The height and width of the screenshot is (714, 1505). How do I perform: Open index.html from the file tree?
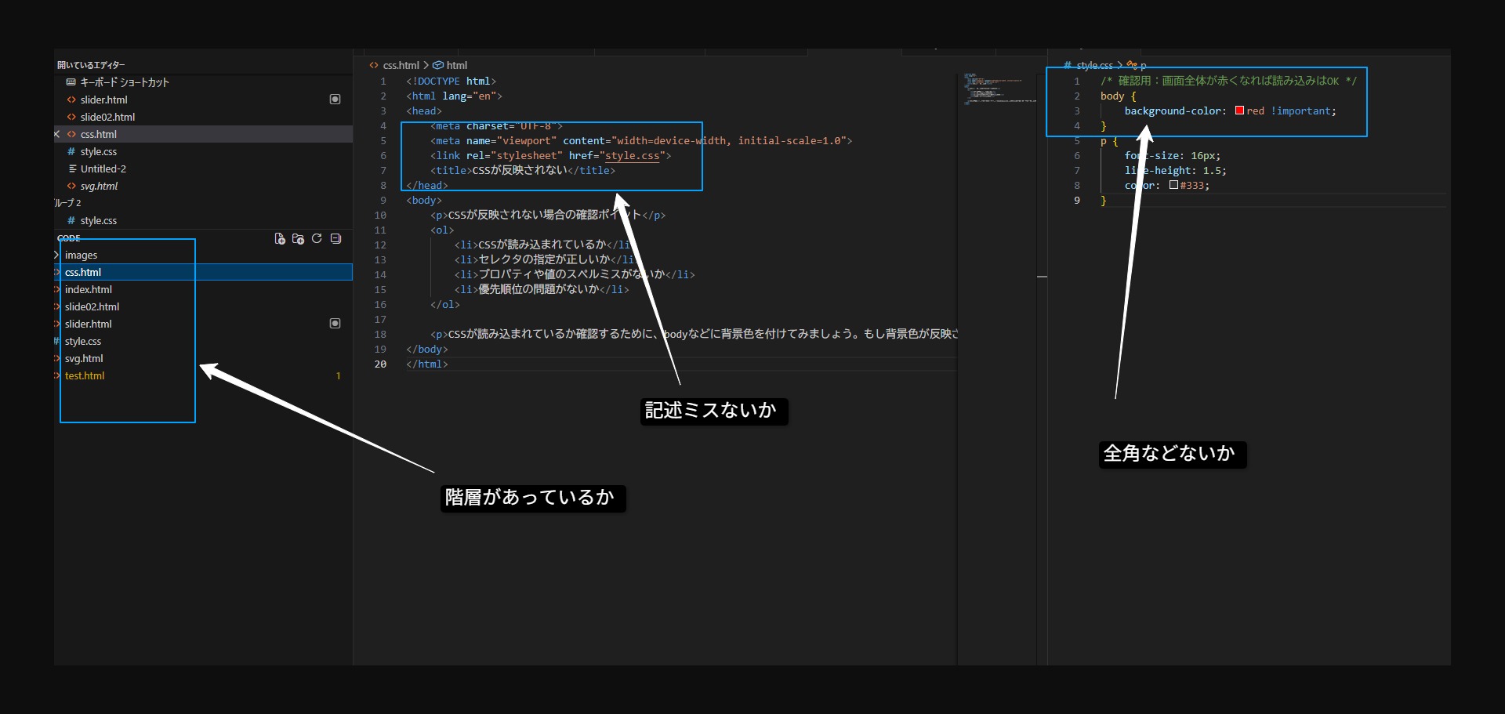pyautogui.click(x=88, y=290)
